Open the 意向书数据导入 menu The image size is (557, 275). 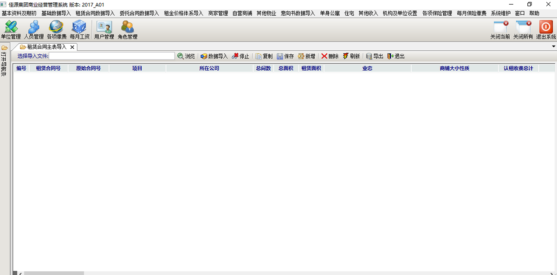(298, 13)
